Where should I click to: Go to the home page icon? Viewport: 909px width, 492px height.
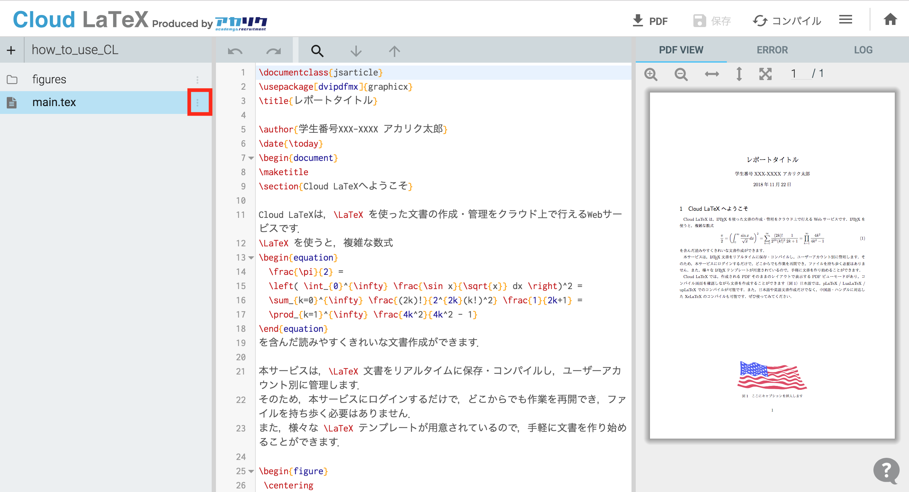pos(890,19)
